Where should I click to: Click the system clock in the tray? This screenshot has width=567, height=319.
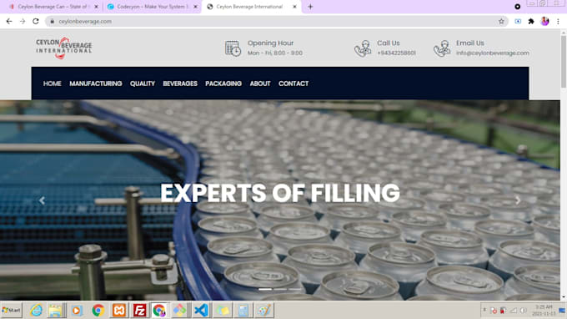[544, 311]
